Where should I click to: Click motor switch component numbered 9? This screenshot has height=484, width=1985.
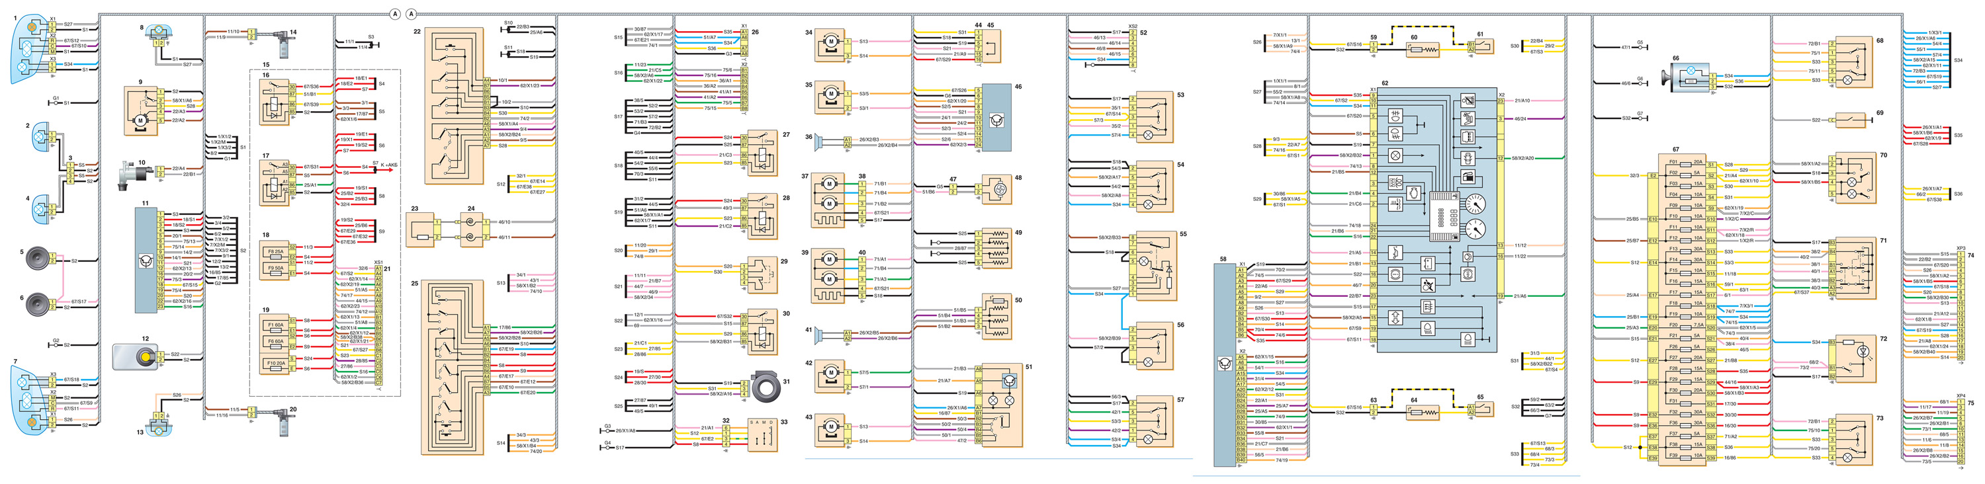click(141, 110)
